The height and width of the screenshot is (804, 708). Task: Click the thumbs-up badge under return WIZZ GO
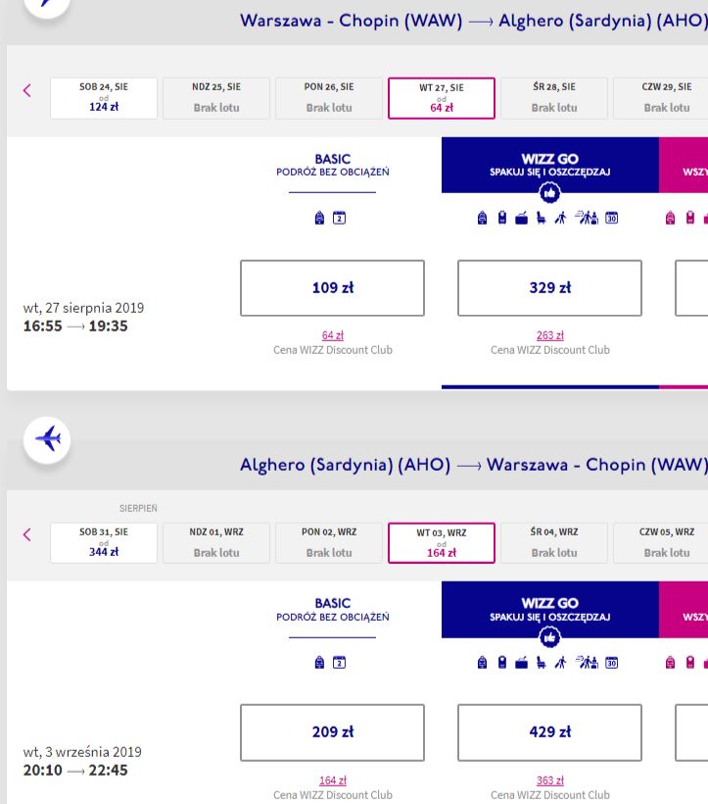pos(549,638)
